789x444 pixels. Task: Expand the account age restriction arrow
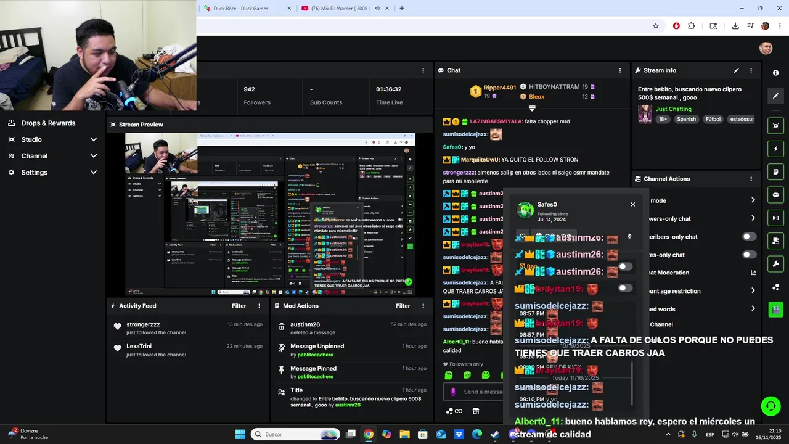coord(753,290)
